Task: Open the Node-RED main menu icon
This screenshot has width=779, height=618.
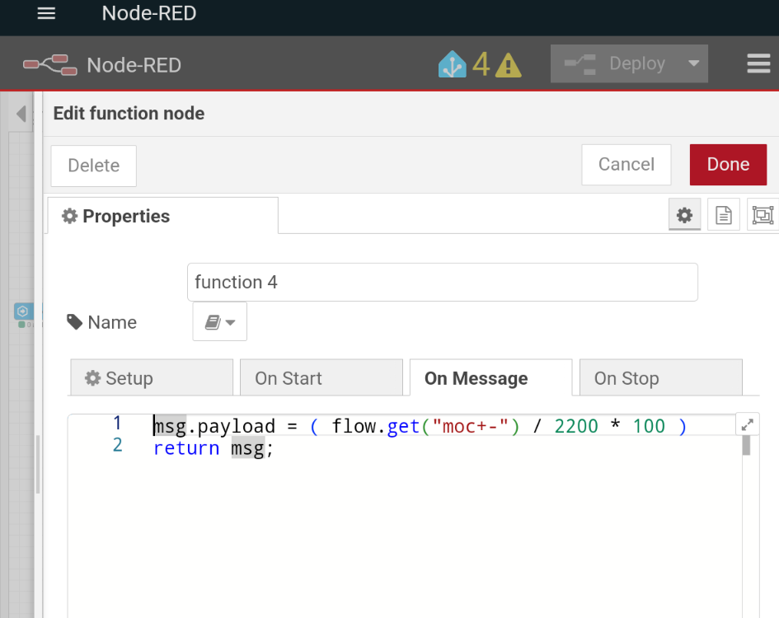Action: click(x=758, y=64)
